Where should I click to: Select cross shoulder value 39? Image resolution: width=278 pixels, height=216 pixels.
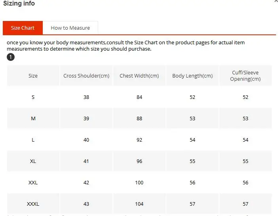click(x=86, y=118)
